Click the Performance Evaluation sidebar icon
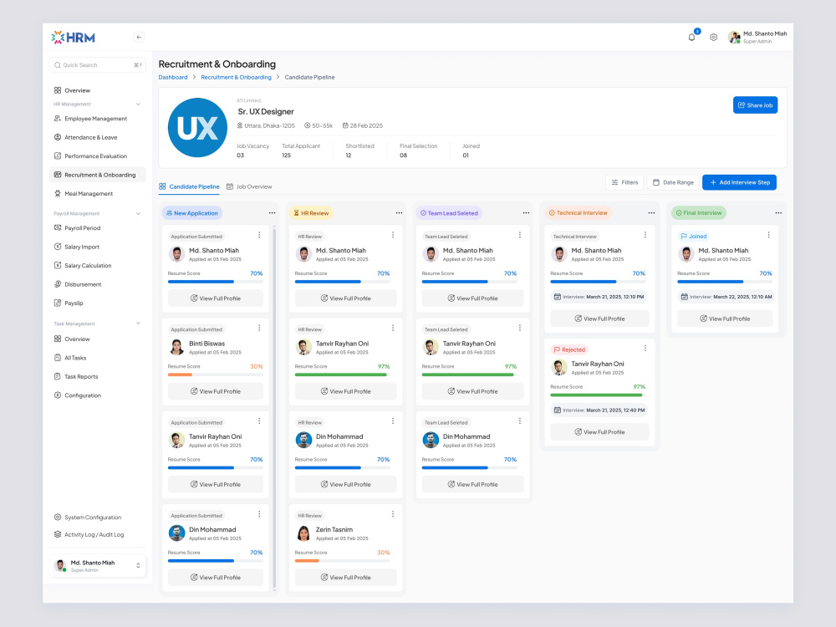The height and width of the screenshot is (627, 836). [x=58, y=155]
